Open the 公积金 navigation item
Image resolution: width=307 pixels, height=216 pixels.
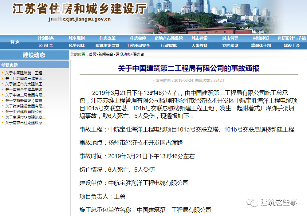[46, 45]
